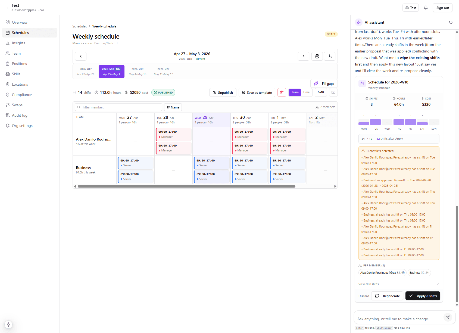Open Alex's first Tuesday Manager shift
The height and width of the screenshot is (333, 459).
point(174,134)
